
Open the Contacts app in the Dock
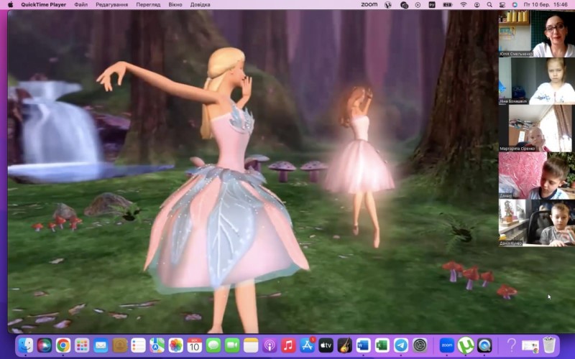coord(119,345)
